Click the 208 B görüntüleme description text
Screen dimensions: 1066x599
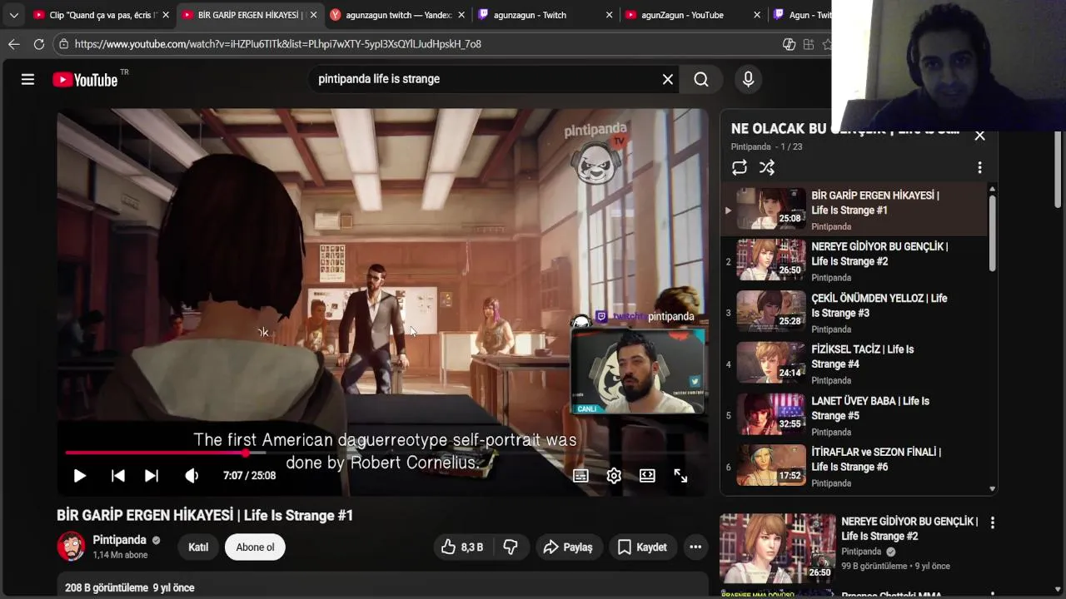[130, 587]
